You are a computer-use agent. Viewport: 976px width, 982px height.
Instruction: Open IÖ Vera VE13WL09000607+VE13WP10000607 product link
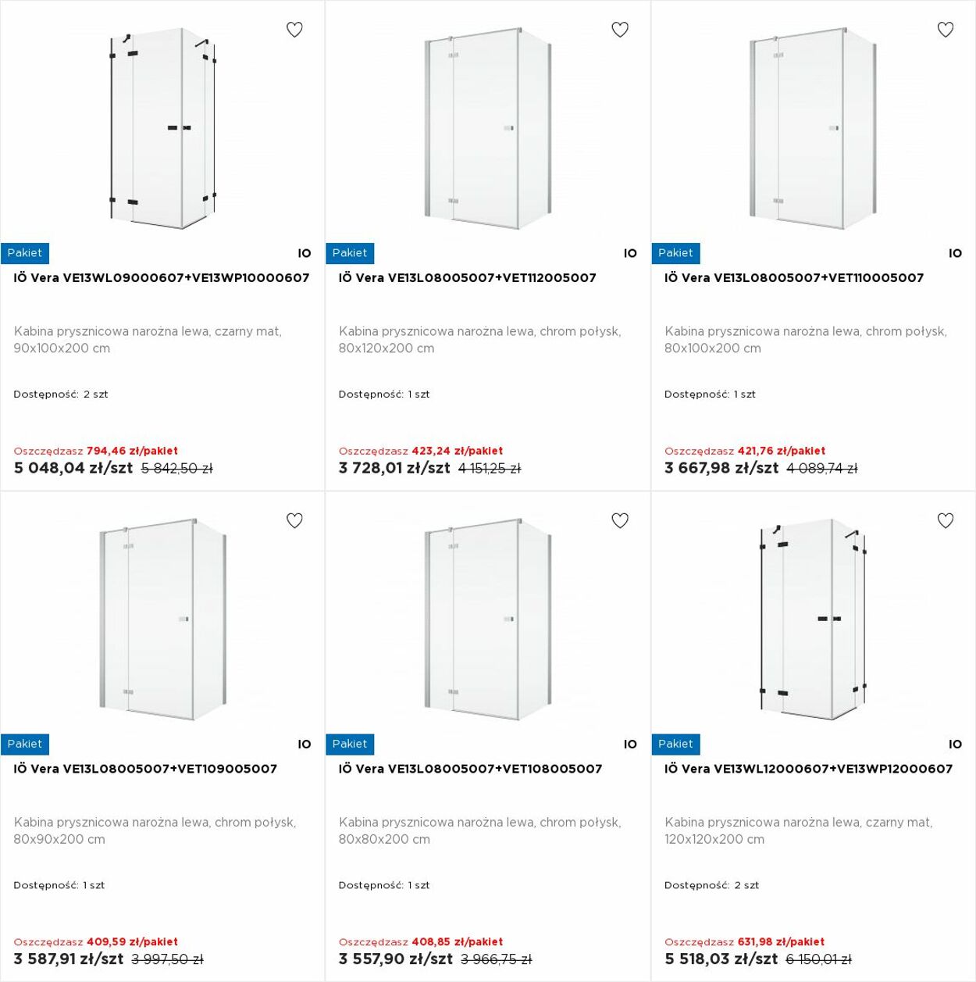162,278
